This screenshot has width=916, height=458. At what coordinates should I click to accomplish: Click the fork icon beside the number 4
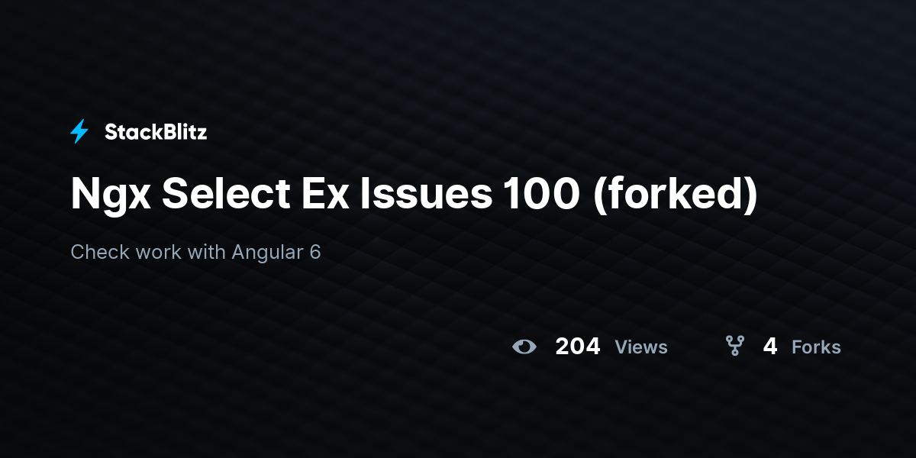[x=735, y=347]
